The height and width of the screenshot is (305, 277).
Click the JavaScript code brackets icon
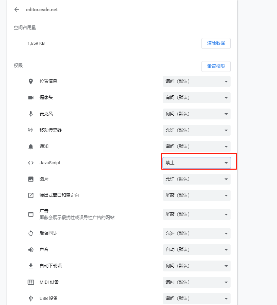(31, 163)
